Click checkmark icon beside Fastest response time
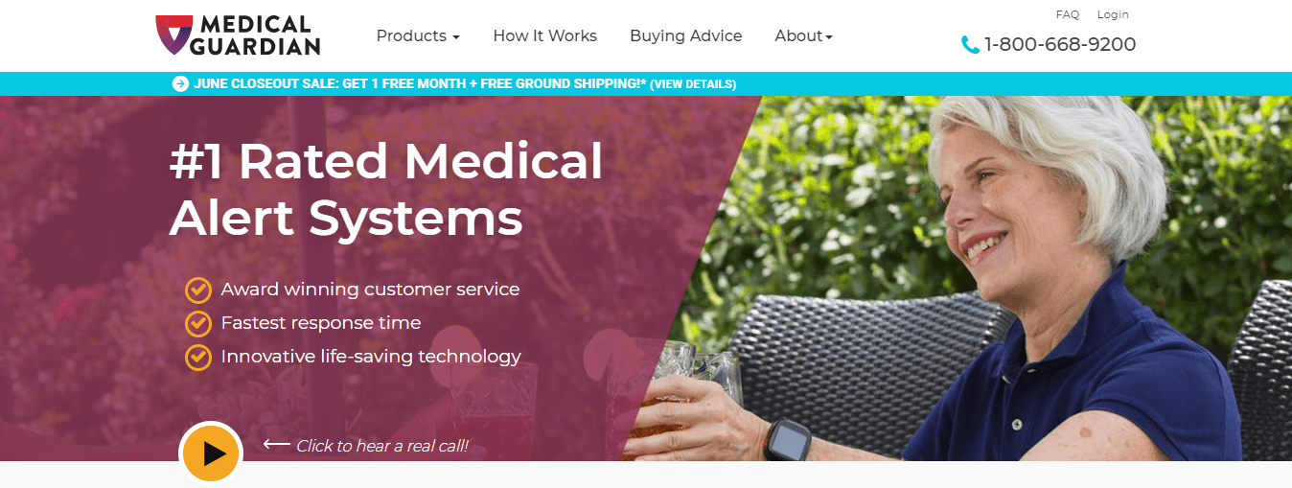The height and width of the screenshot is (488, 1292). [x=197, y=323]
